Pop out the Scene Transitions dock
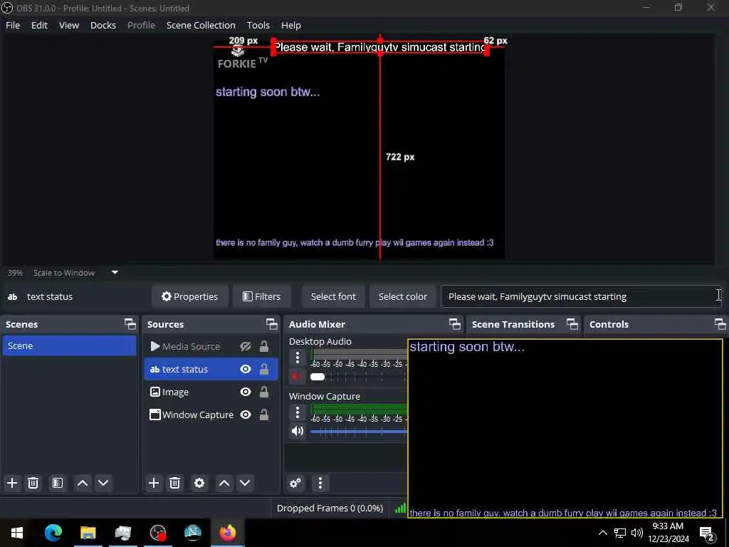 (572, 324)
